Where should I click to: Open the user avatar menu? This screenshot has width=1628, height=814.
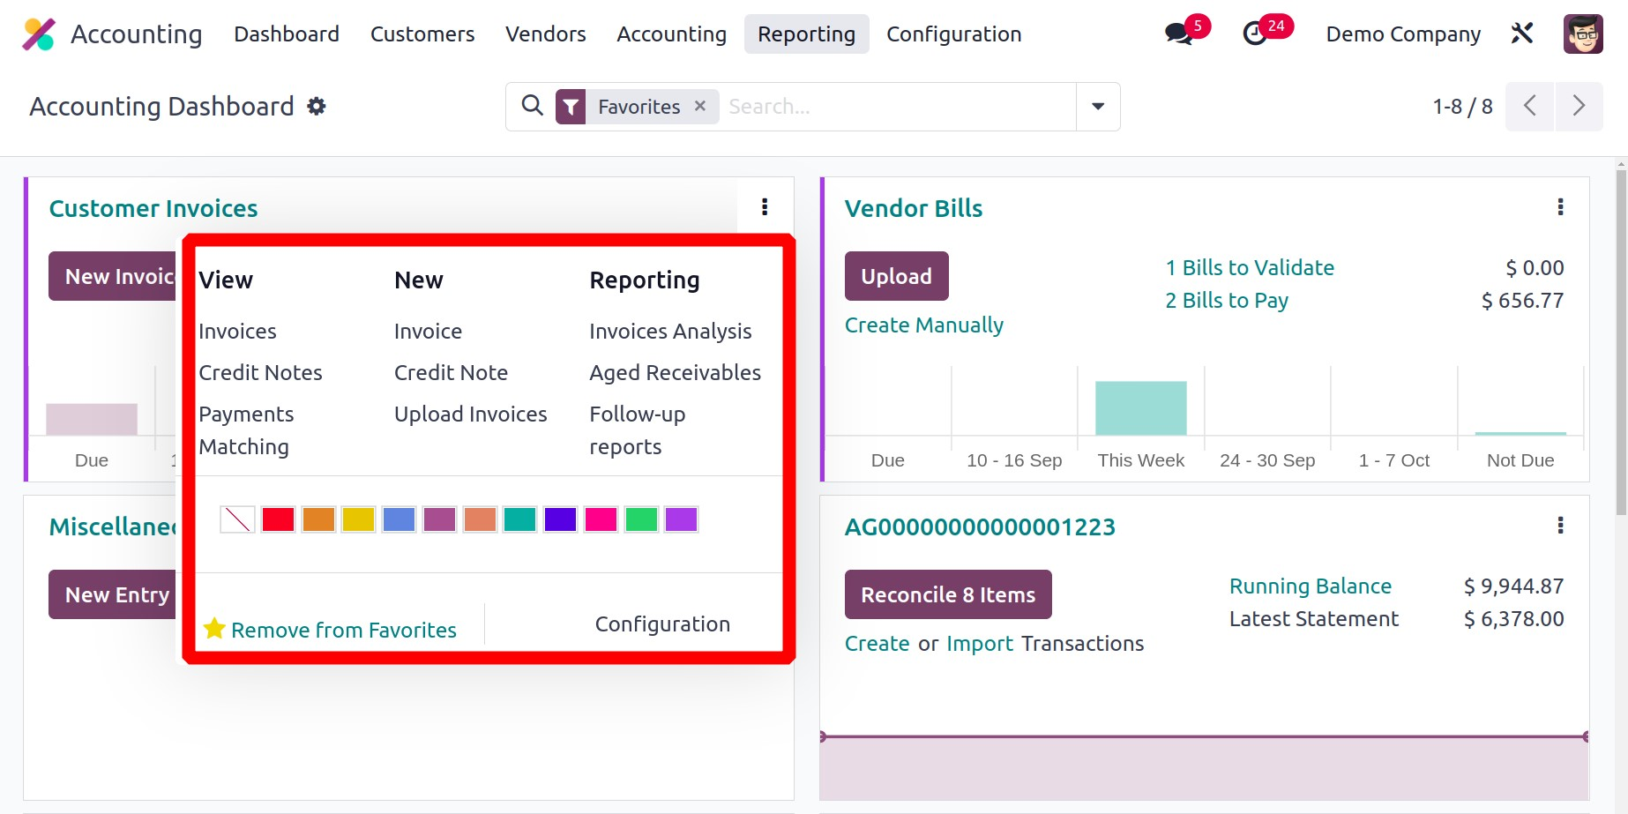coord(1582,34)
